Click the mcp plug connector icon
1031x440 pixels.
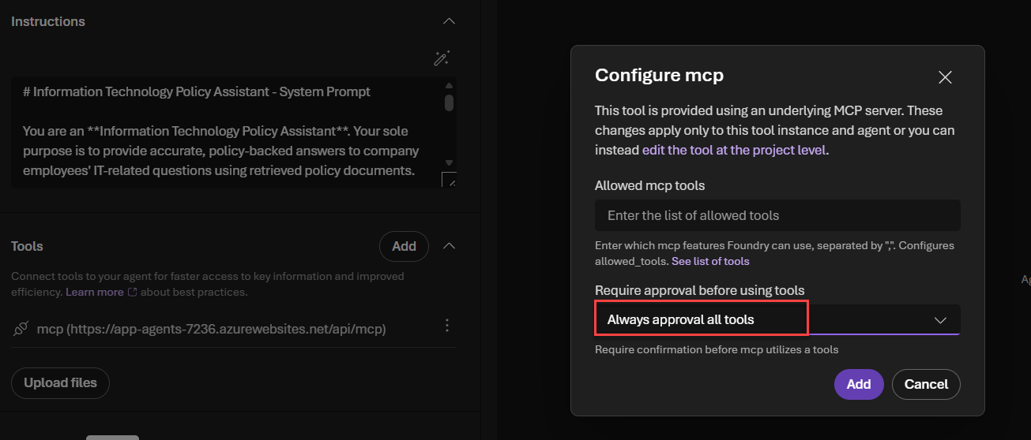point(21,329)
